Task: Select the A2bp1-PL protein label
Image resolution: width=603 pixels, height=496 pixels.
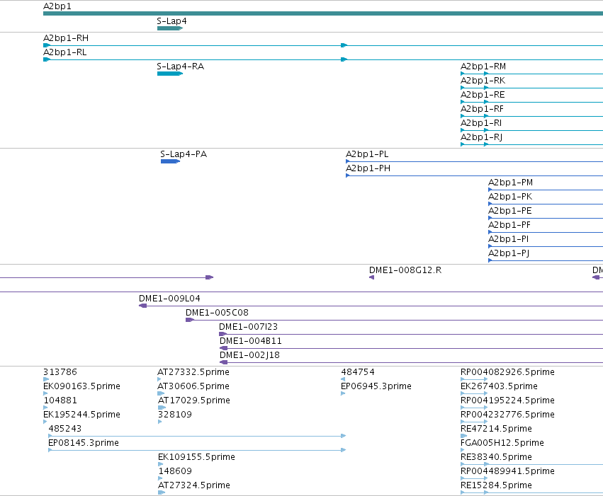Action: [x=367, y=154]
